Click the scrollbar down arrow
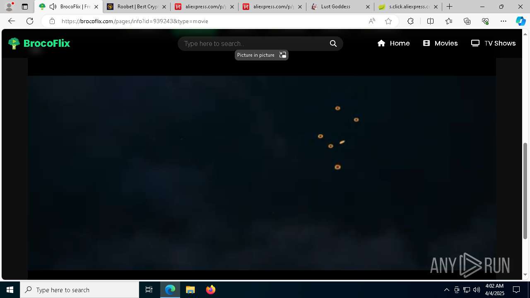 (x=525, y=275)
